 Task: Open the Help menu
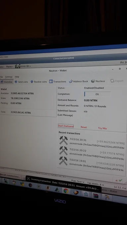pos(17,77)
